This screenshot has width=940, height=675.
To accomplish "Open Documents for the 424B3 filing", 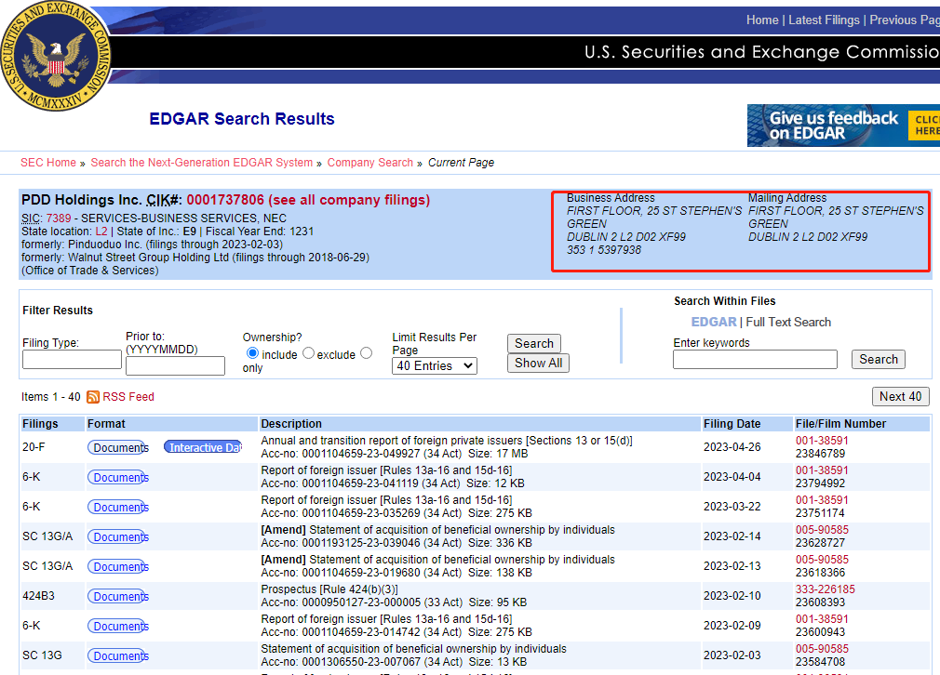I will [x=118, y=597].
